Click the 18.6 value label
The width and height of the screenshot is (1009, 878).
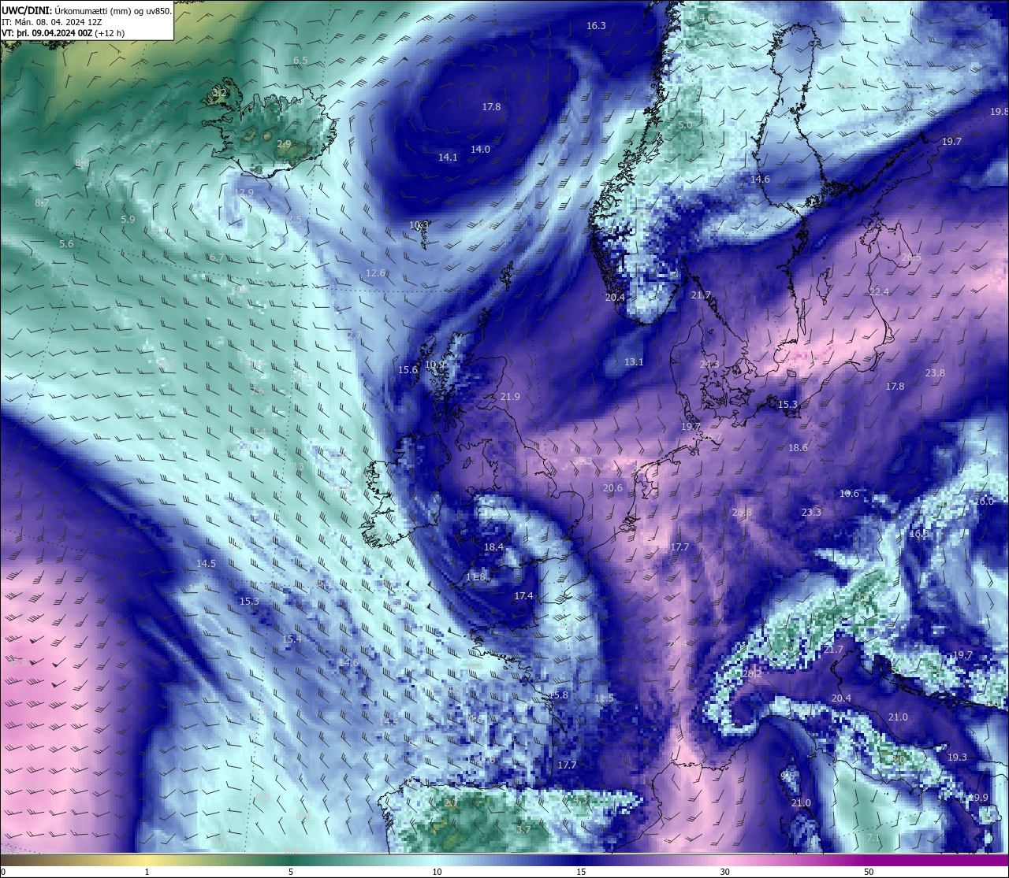(x=798, y=448)
